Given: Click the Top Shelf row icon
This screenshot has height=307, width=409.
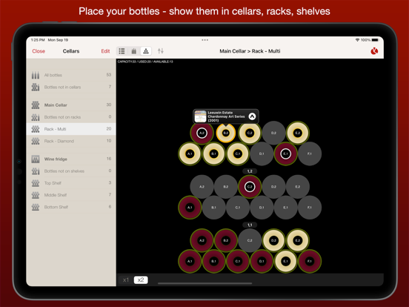Looking at the screenshot, I should (36, 183).
